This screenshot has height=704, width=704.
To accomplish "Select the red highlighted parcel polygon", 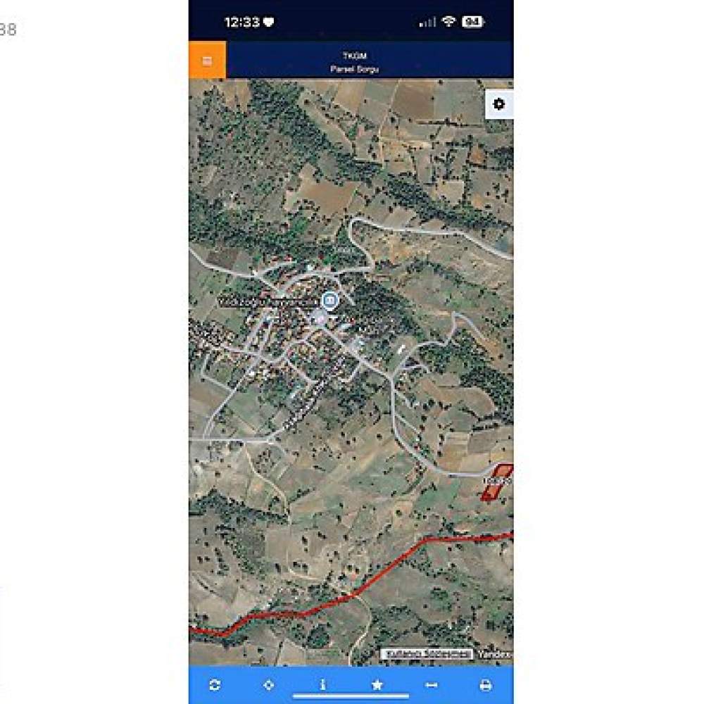I will tap(497, 483).
